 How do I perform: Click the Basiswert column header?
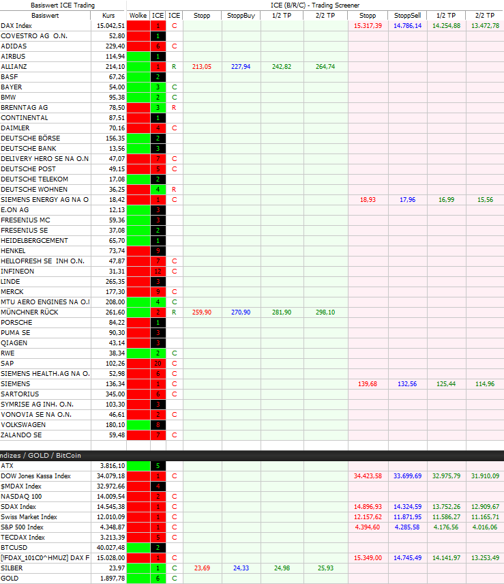point(45,15)
